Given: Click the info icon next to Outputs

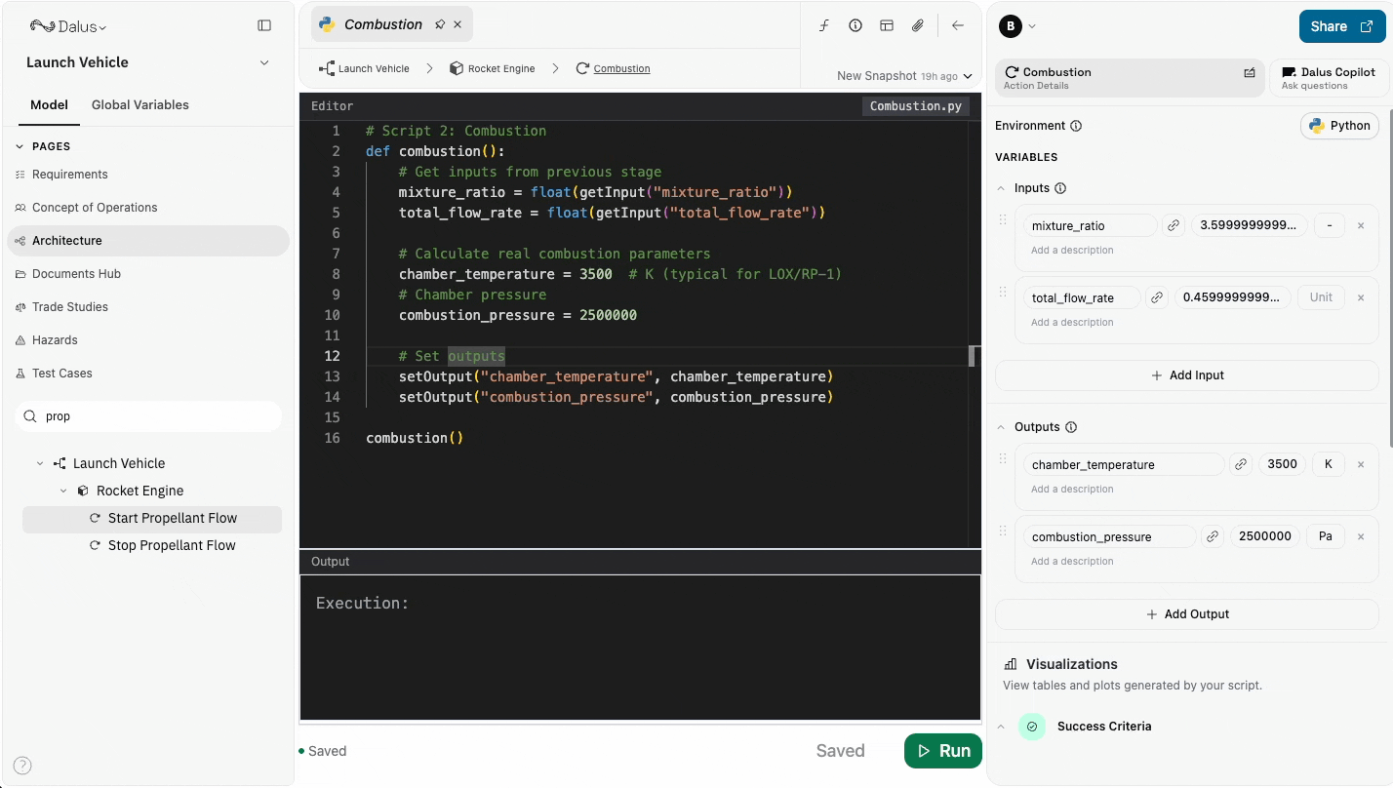Looking at the screenshot, I should [1071, 427].
